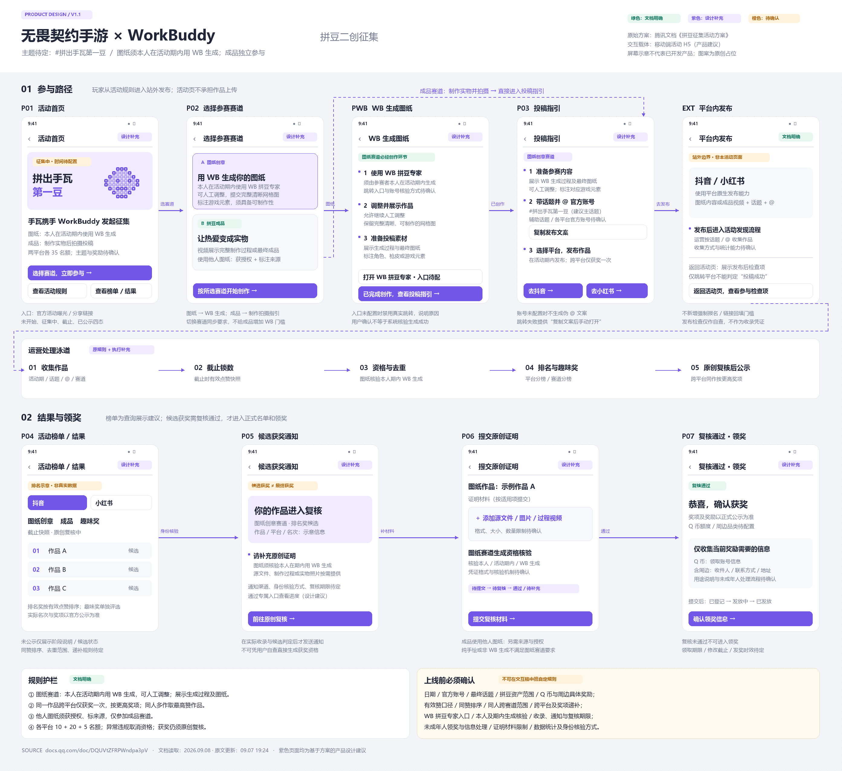Click the 排名示意 · 非真实数据 badge
This screenshot has width=842, height=771.
(x=65, y=486)
